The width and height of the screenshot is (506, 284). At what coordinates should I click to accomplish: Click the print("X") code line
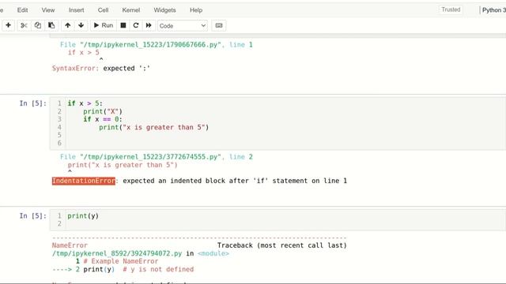[x=103, y=111]
